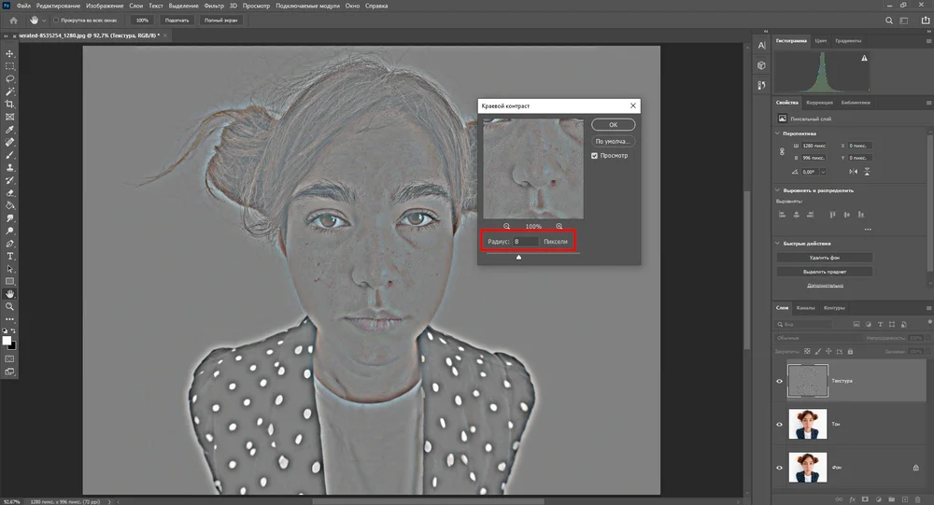This screenshot has height=505, width=934.
Task: Select the Healing Brush tool
Action: click(x=9, y=142)
